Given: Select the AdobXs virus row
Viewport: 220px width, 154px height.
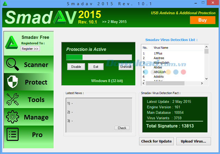Looking at the screenshot, I should tap(173, 77).
